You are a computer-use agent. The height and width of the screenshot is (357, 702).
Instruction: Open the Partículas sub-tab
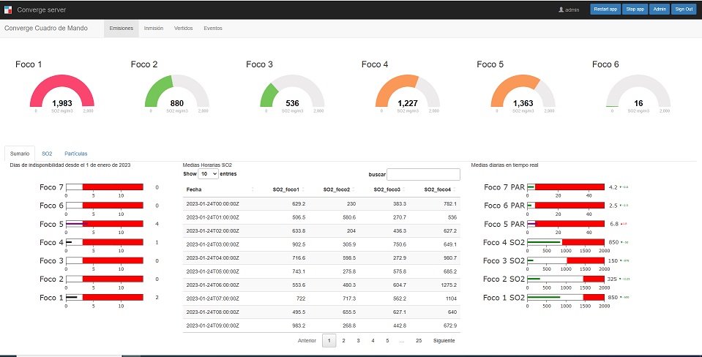[x=76, y=154]
